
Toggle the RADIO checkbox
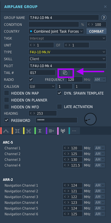click(31, 79)
